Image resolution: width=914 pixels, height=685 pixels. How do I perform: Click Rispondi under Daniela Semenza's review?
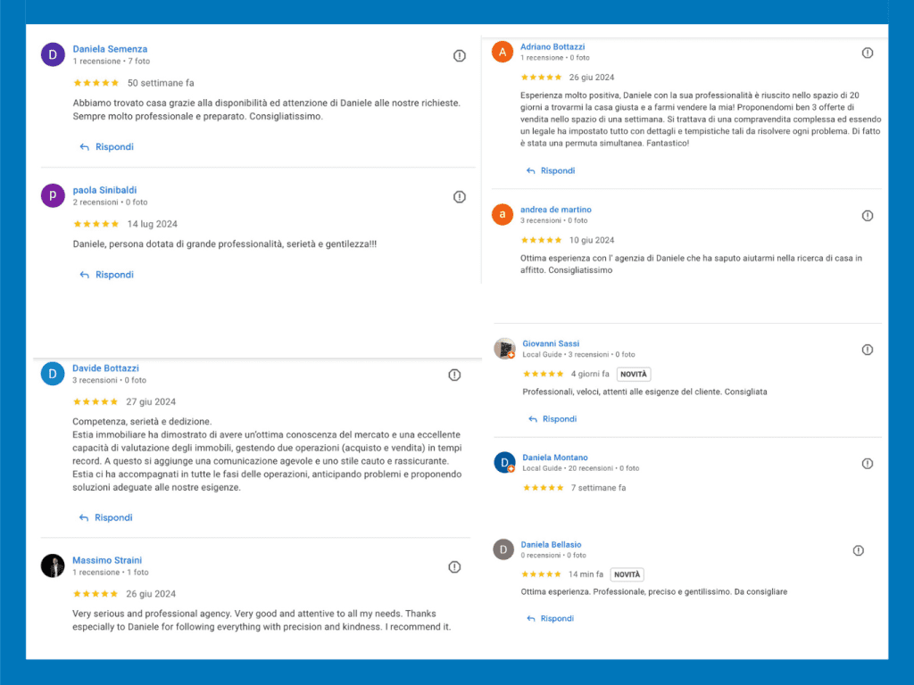point(107,147)
